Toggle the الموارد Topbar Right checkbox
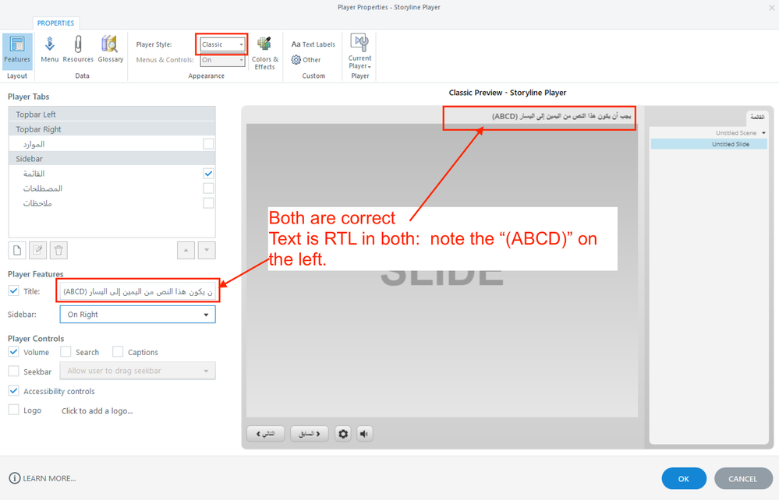Image resolution: width=779 pixels, height=500 pixels. (x=209, y=144)
